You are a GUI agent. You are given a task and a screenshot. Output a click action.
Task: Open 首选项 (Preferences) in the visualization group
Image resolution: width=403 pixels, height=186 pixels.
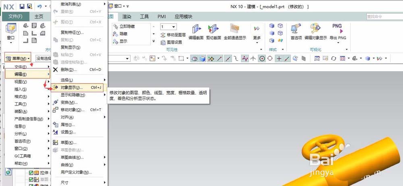pyautogui.click(x=296, y=32)
